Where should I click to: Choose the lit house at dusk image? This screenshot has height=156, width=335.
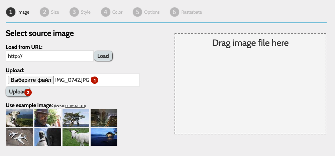(104, 137)
